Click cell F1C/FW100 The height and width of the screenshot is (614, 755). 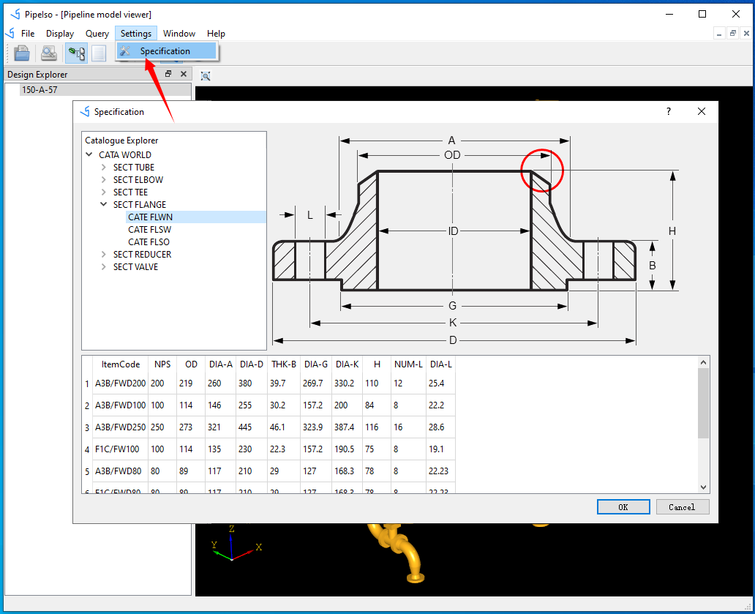[x=121, y=449]
